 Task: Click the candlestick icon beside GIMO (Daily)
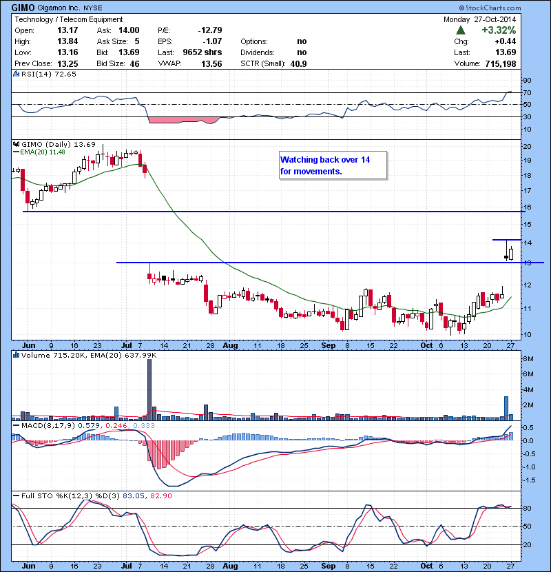[x=17, y=145]
